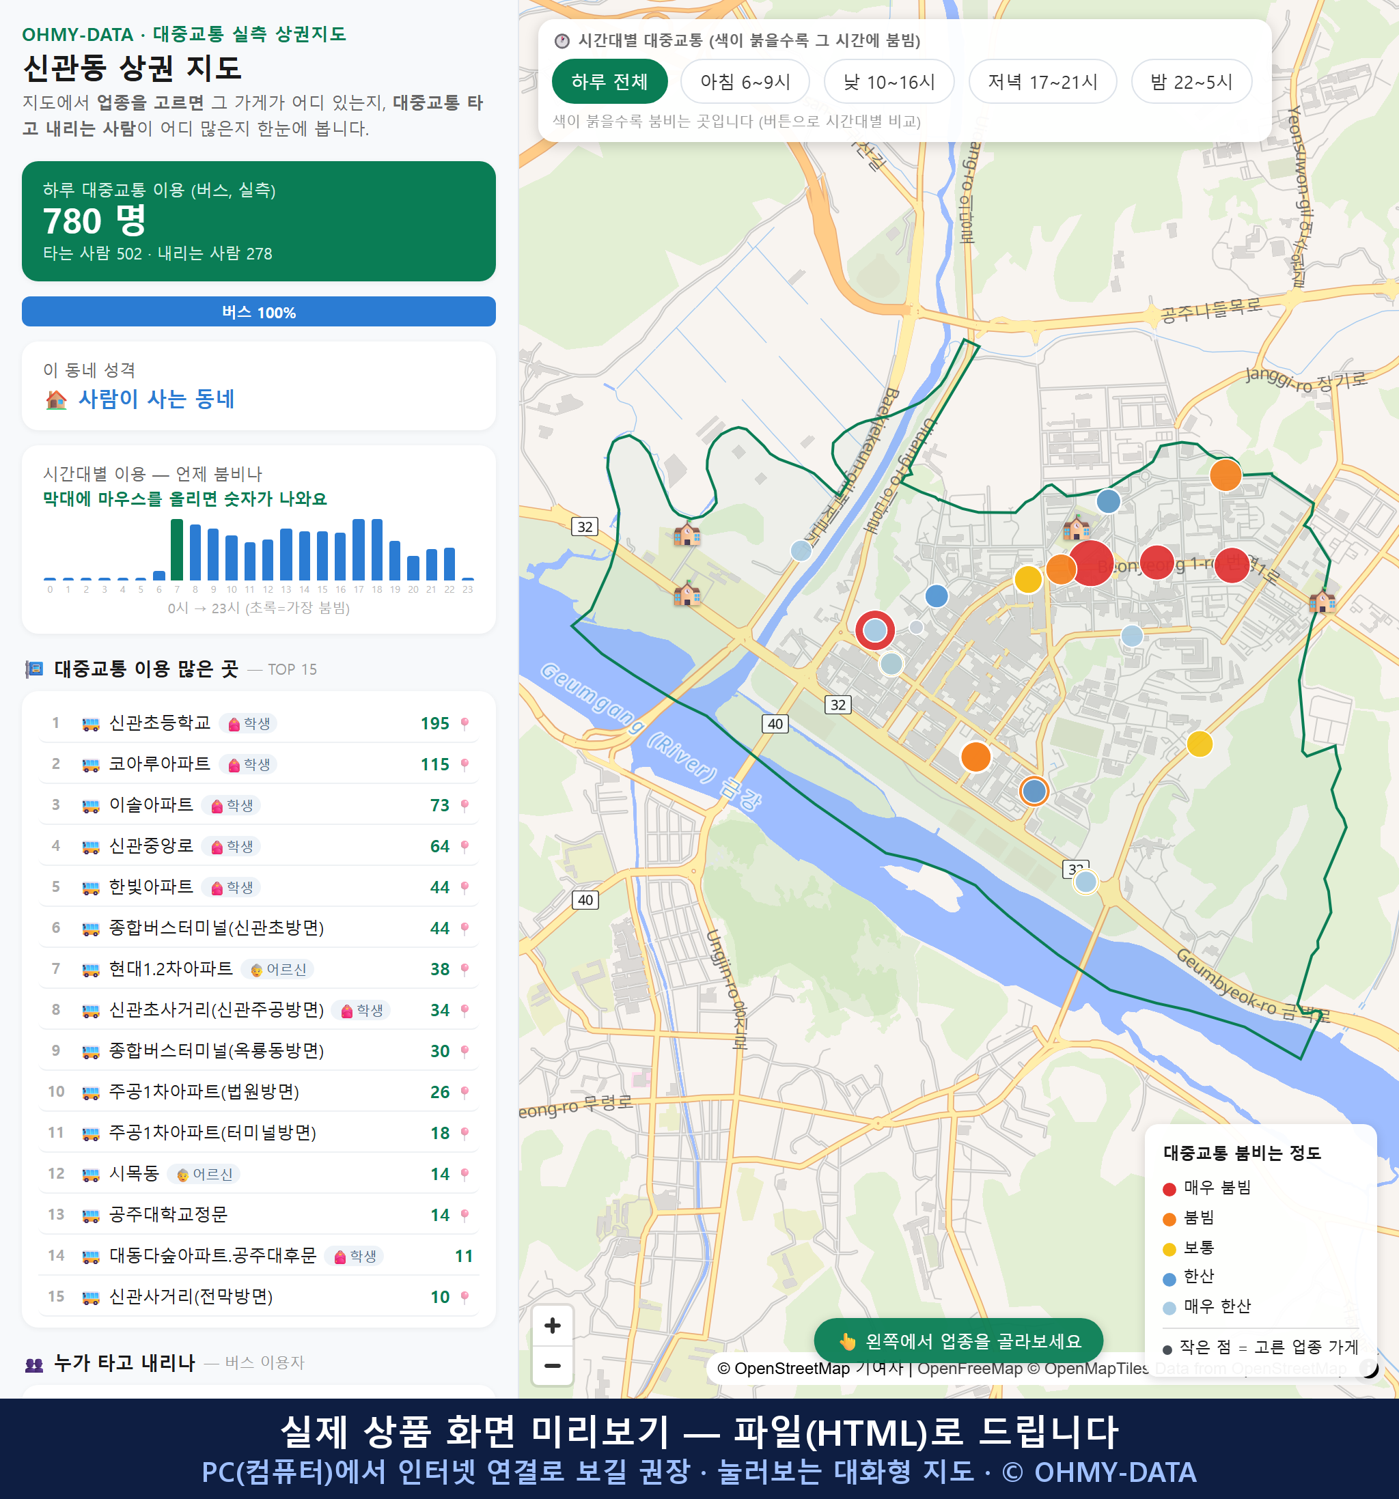This screenshot has width=1399, height=1499.
Task: Click the 195 count for 신관초등학교
Action: [x=435, y=724]
